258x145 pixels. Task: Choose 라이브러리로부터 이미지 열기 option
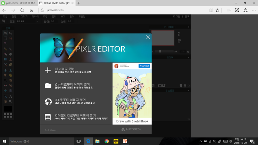point(76,117)
